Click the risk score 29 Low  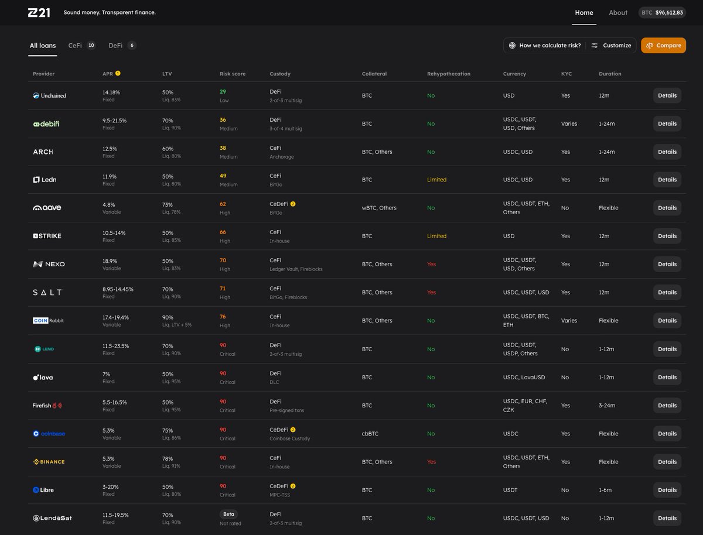click(224, 96)
